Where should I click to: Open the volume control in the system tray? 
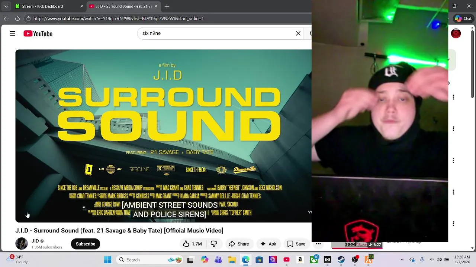coord(439,260)
